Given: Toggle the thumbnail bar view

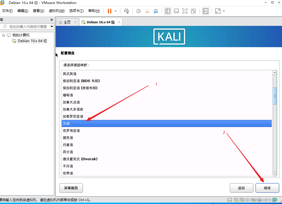Looking at the screenshot, I should coord(176,11).
